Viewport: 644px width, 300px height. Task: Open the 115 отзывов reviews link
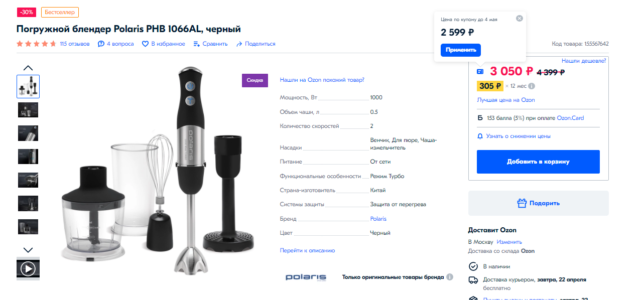point(75,44)
